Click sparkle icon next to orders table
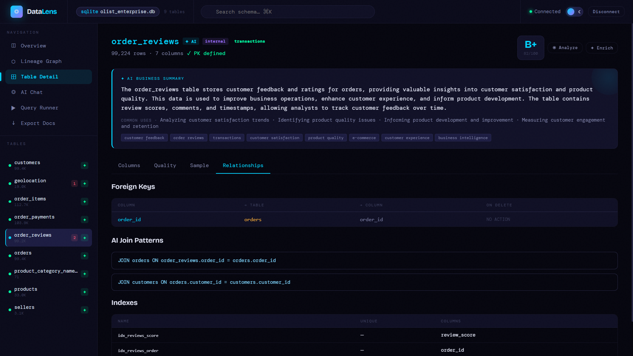The height and width of the screenshot is (356, 633). coord(85,256)
